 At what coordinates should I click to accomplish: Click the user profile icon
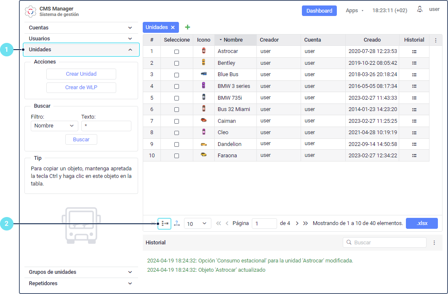click(x=420, y=10)
